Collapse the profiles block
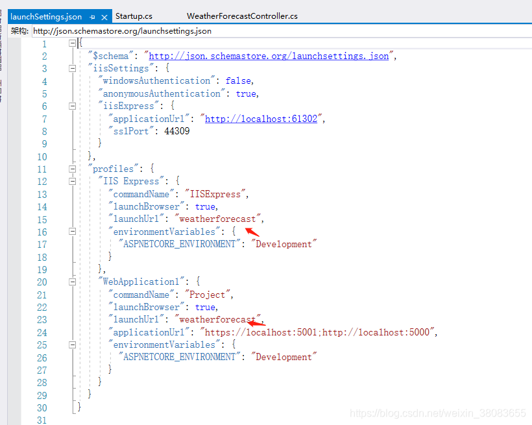Viewport: 532px width, 425px height. [72, 169]
